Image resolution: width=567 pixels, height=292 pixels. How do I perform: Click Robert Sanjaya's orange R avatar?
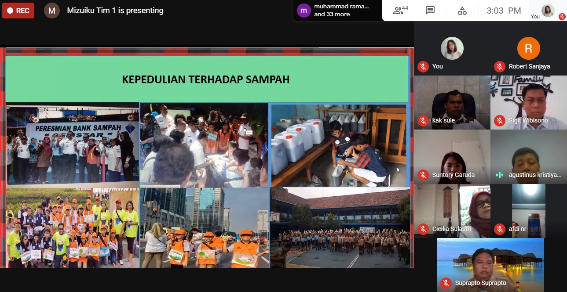pos(528,48)
